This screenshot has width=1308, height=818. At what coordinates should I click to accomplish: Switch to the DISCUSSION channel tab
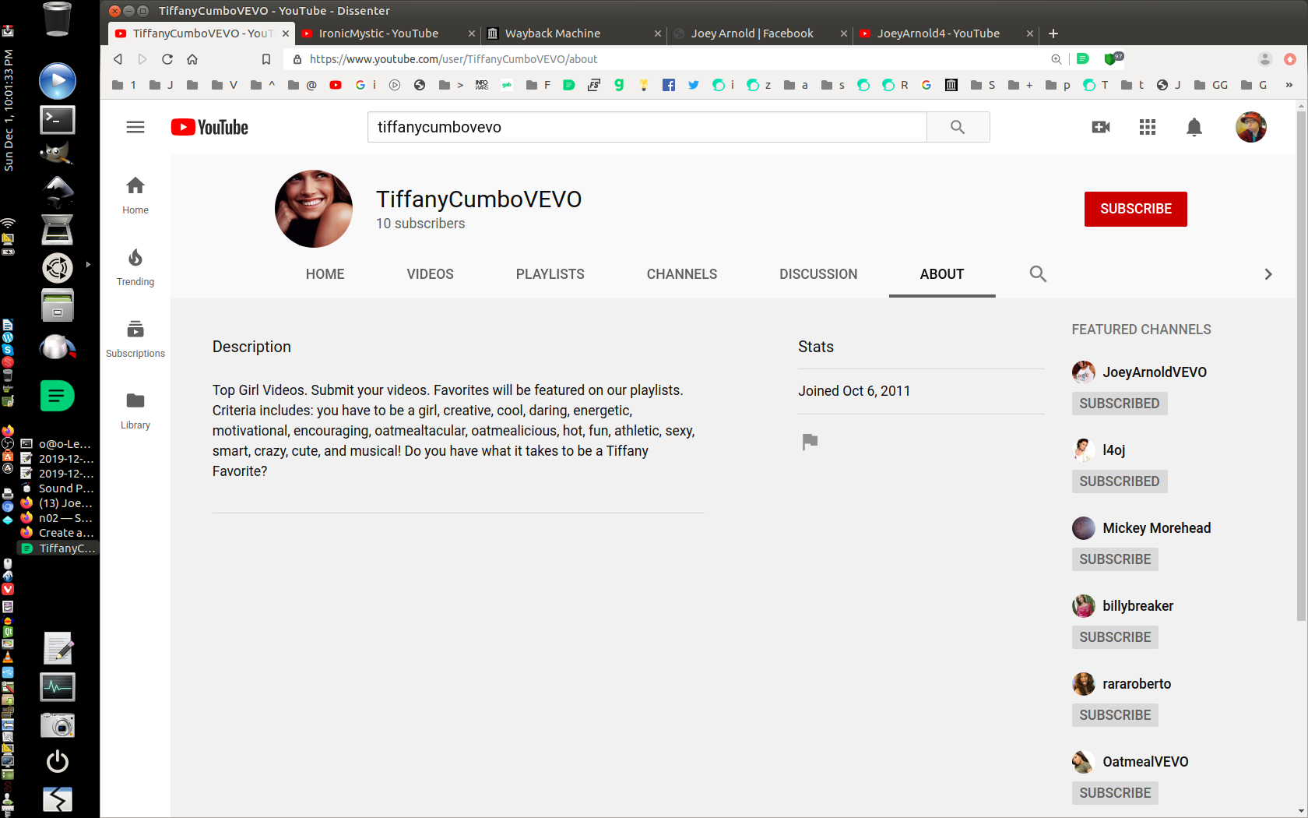[818, 274]
